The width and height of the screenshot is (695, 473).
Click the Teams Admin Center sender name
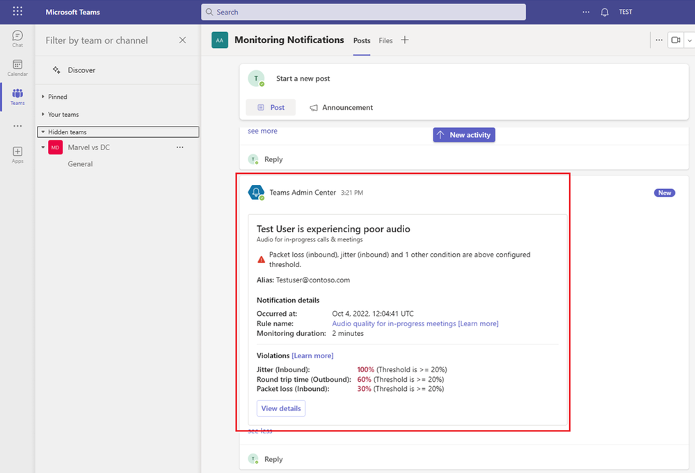point(303,193)
